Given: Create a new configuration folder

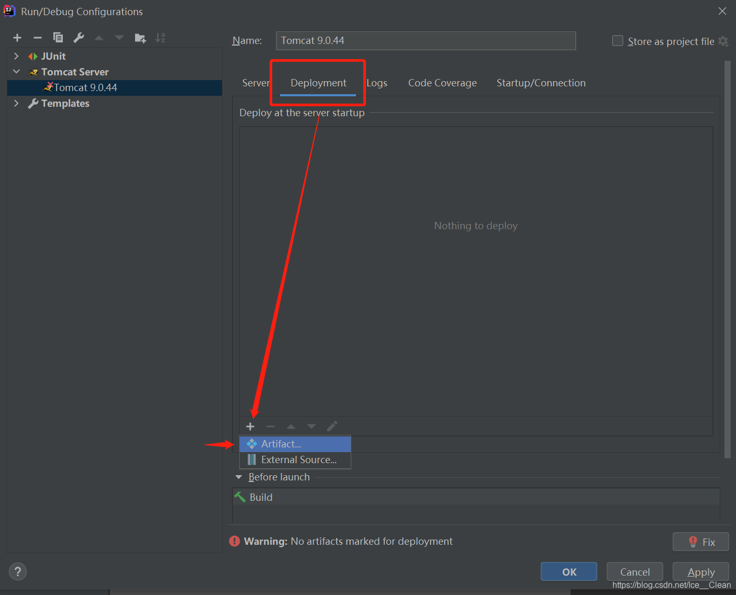Looking at the screenshot, I should [x=140, y=38].
